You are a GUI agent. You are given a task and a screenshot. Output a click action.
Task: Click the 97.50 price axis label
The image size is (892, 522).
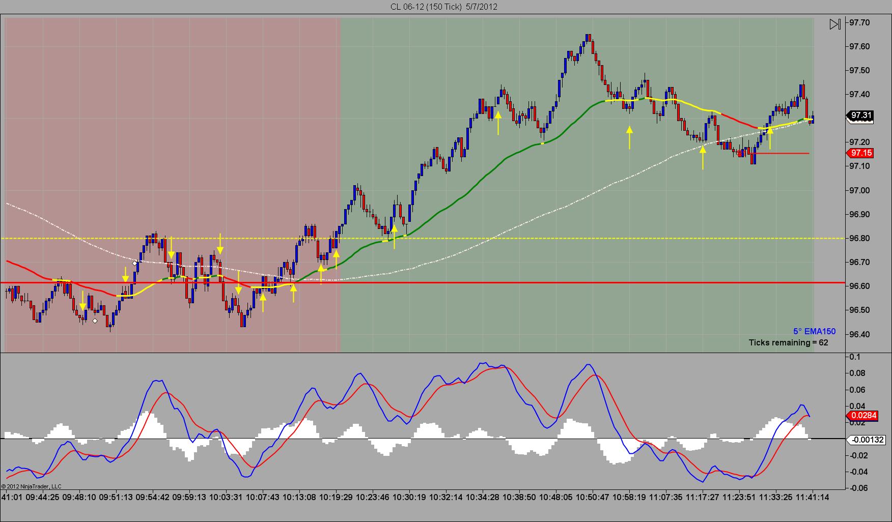(859, 70)
